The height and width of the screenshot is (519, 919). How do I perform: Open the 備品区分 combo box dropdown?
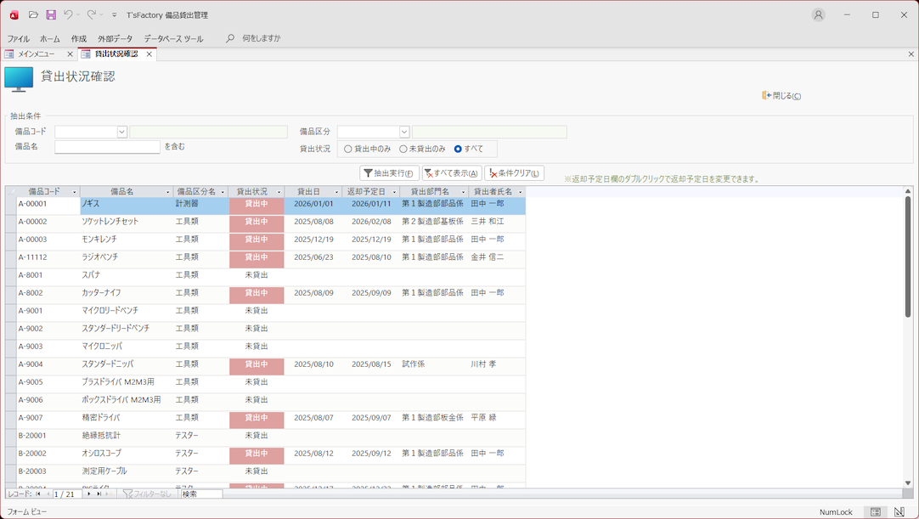(x=404, y=132)
